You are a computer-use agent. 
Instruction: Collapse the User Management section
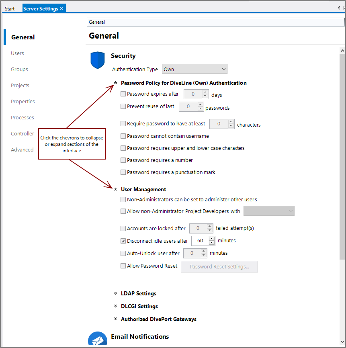[116, 189]
